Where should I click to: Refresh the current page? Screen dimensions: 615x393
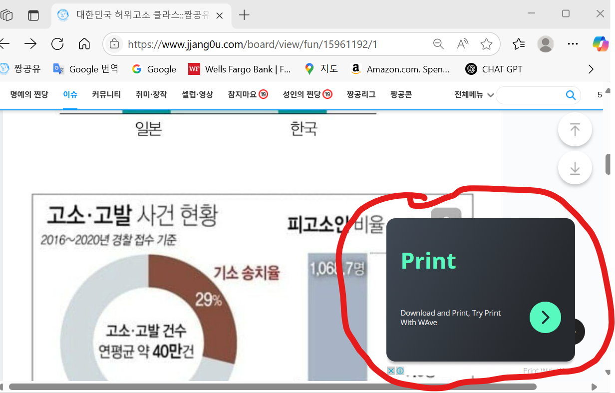[x=57, y=44]
